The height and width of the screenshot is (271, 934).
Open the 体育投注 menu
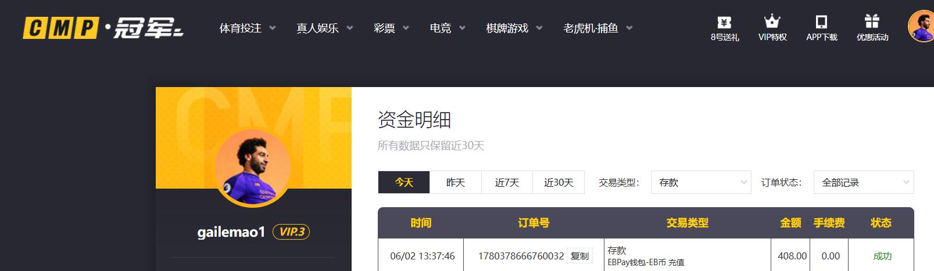(x=241, y=28)
